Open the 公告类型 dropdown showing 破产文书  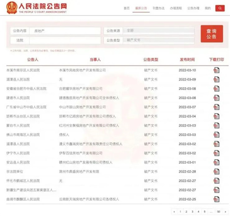(x=159, y=40)
